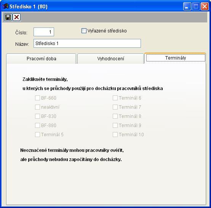Click the 'Název:' label
The width and height of the screenshot is (211, 208).
[x=22, y=44]
